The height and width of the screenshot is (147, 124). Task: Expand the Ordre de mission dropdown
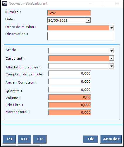(111, 28)
